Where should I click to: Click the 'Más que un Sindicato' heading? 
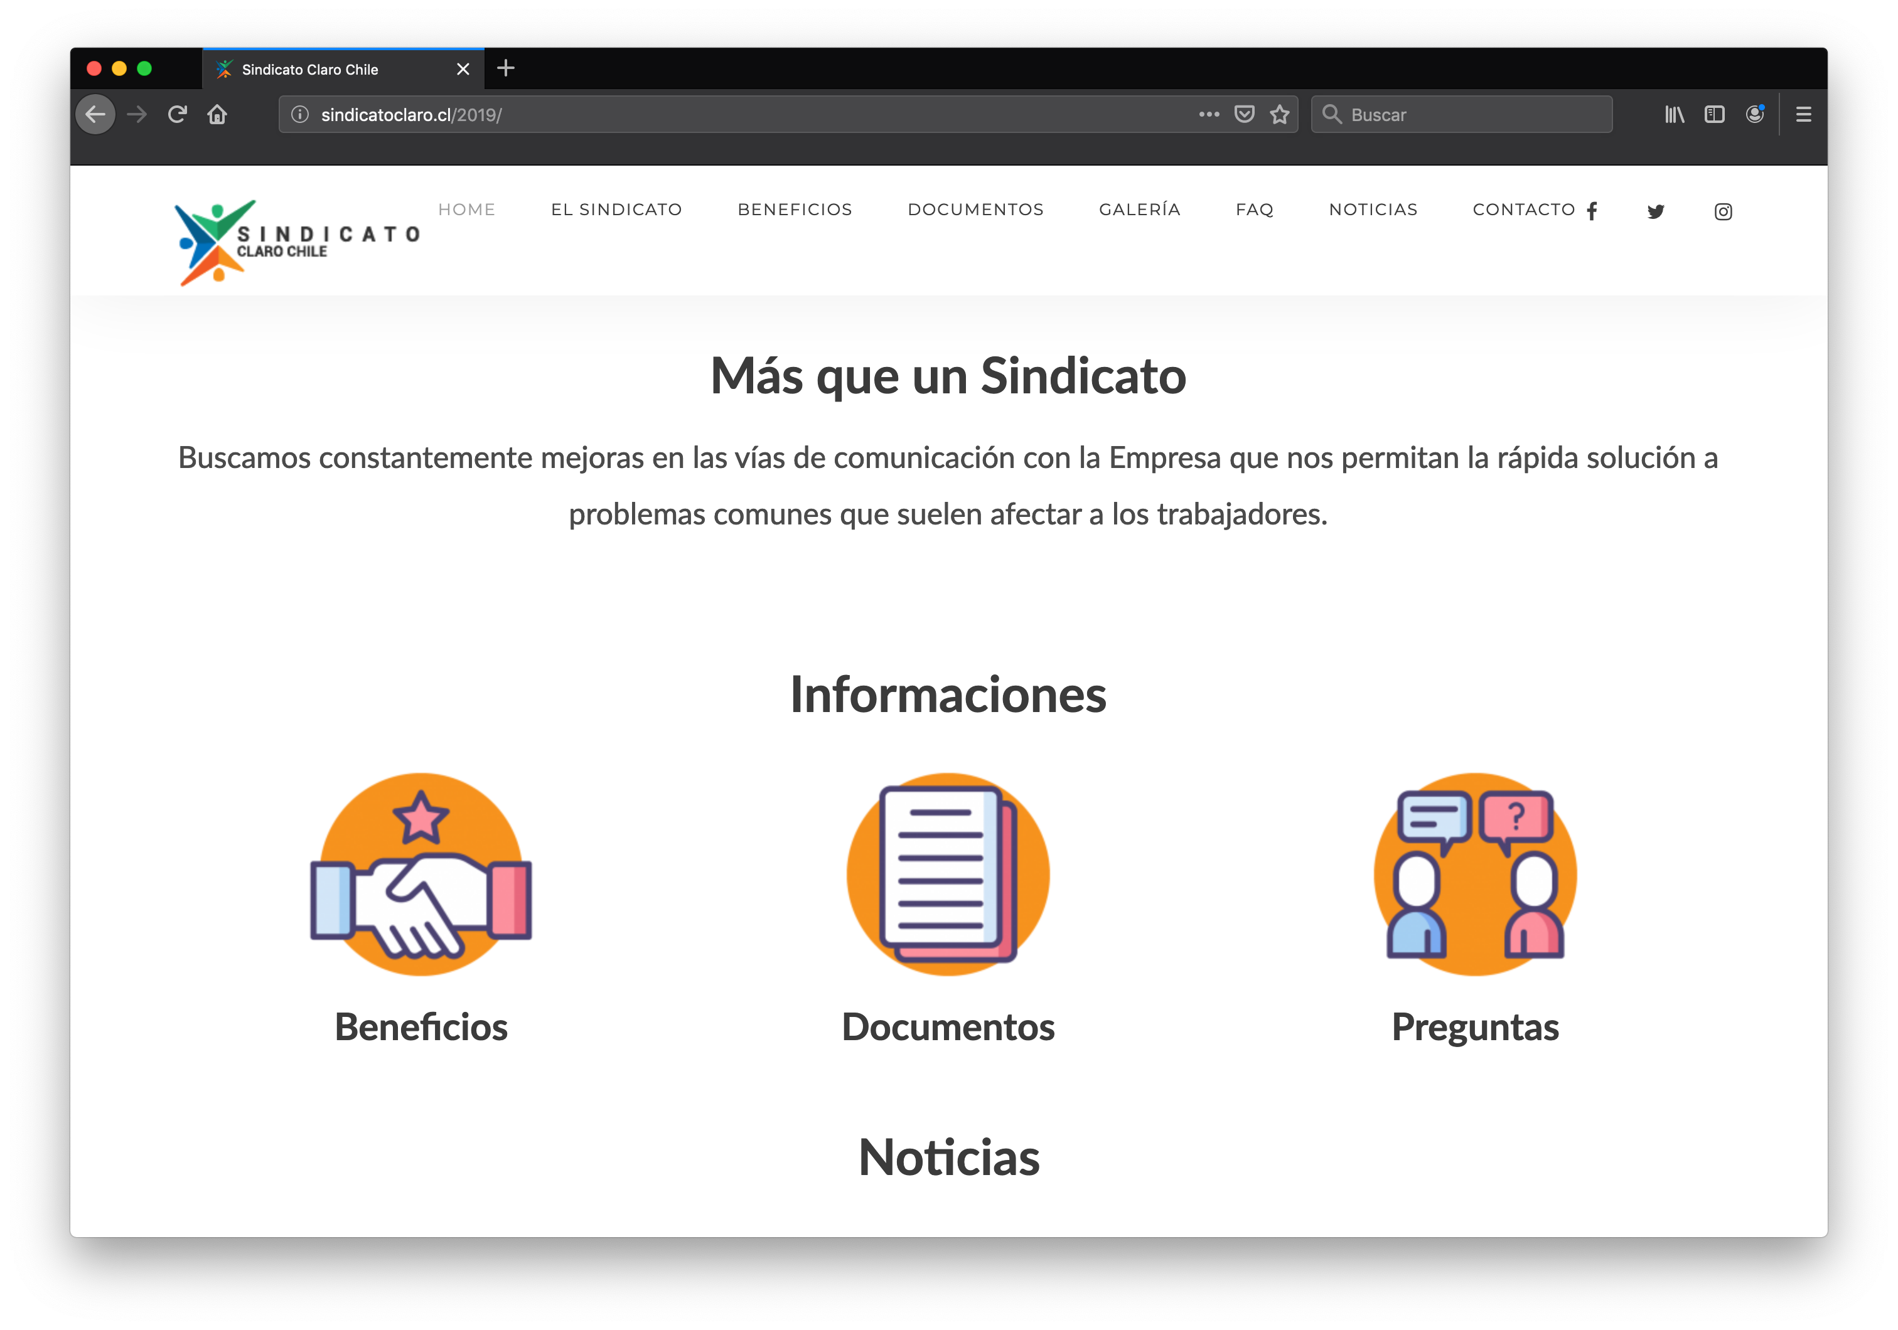[948, 376]
